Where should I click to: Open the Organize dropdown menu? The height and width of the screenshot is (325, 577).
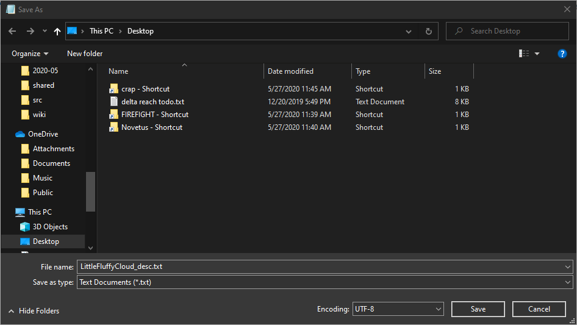30,54
